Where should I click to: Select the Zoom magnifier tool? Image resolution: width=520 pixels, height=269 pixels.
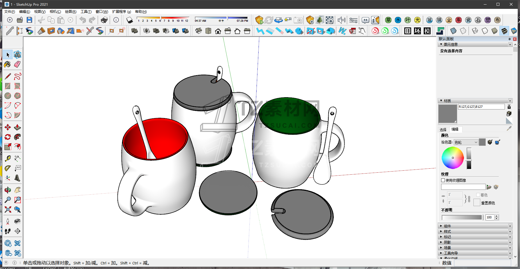tap(8, 200)
